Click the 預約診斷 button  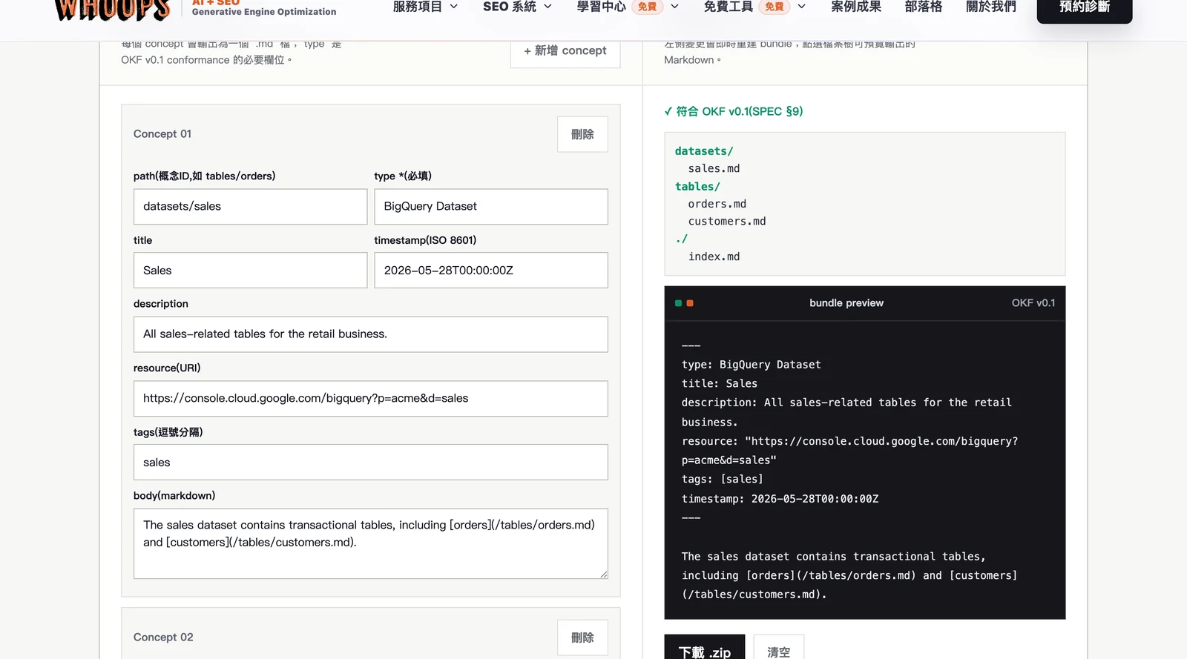pyautogui.click(x=1085, y=9)
